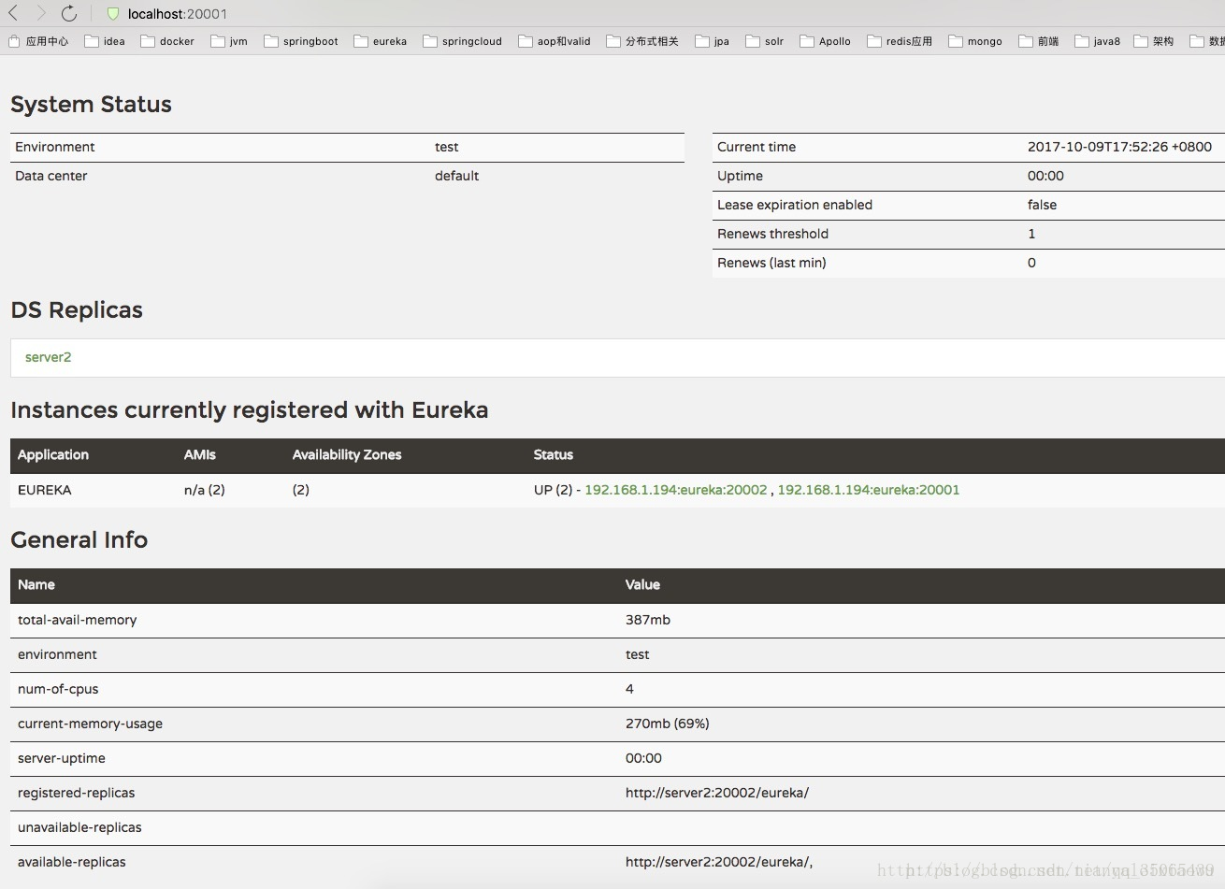Open the solr bookmark folder

(x=765, y=41)
